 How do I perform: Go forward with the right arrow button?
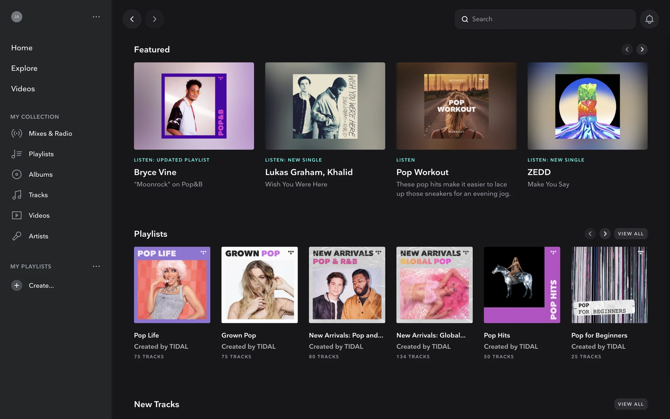click(x=155, y=19)
